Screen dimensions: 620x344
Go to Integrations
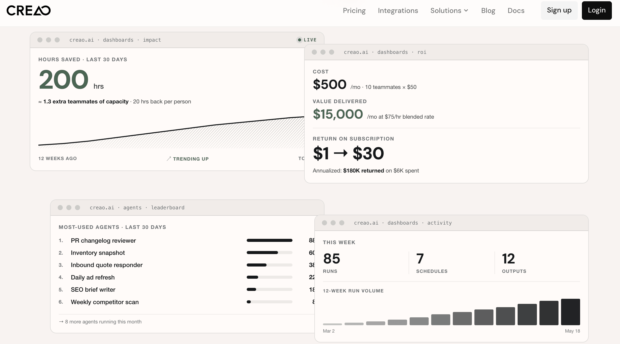398,10
